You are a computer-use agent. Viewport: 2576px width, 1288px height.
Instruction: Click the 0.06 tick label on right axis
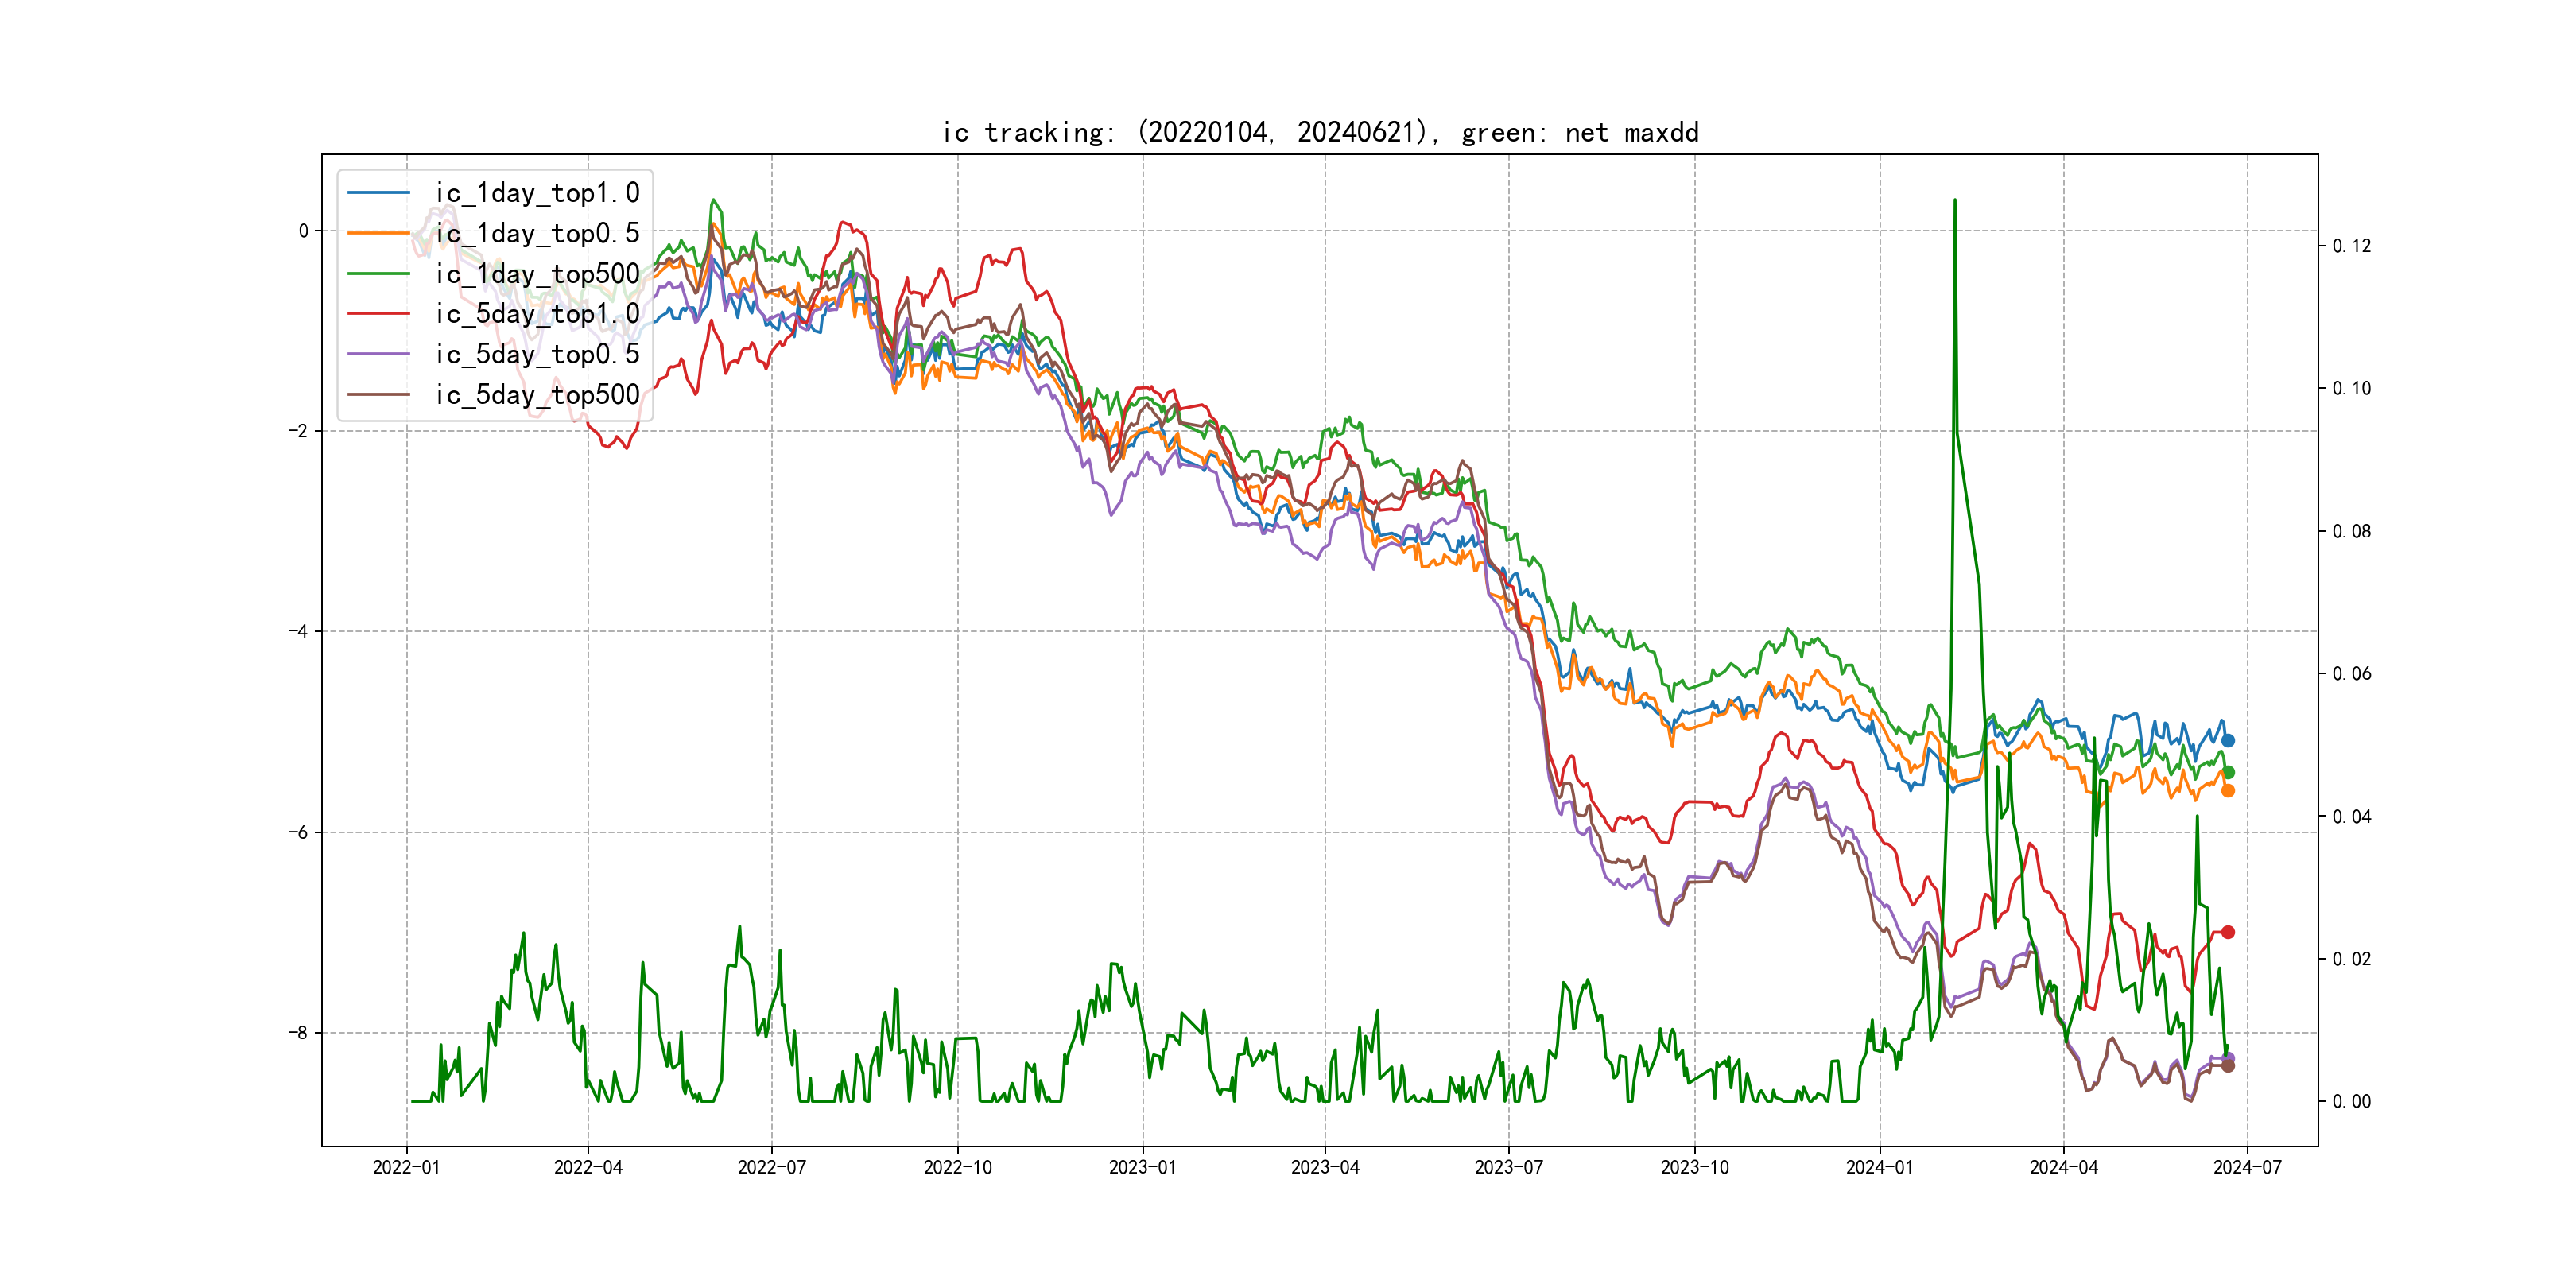(2351, 674)
